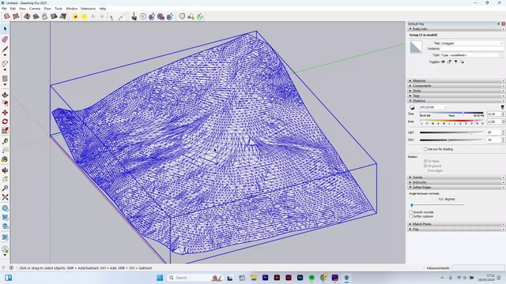Toggle the lock icon in Entity Info

pyautogui.click(x=450, y=62)
